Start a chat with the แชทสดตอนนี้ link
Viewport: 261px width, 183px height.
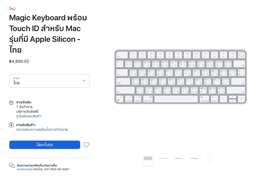pyautogui.click(x=25, y=169)
